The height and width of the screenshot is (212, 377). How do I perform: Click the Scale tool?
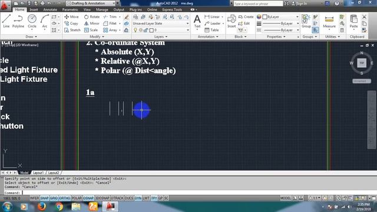tap(91, 30)
